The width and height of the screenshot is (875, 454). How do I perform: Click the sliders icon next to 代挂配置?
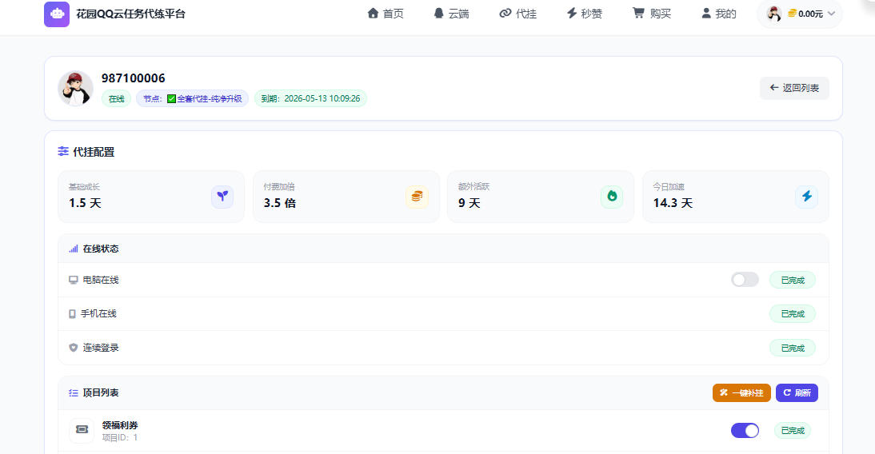(x=63, y=152)
